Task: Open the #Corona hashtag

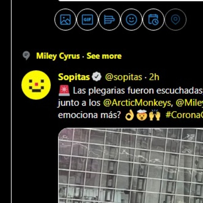Action: [x=184, y=115]
